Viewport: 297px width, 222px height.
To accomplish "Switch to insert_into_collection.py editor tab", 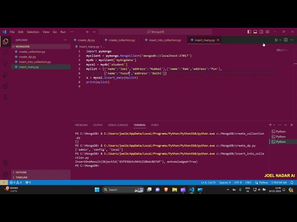I will coord(164,40).
